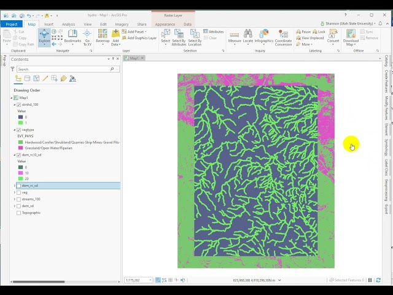The height and width of the screenshot is (295, 393).
Task: Open the Bookmarks menu
Action: 72,37
